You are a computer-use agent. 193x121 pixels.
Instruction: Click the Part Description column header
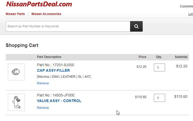click(49, 57)
